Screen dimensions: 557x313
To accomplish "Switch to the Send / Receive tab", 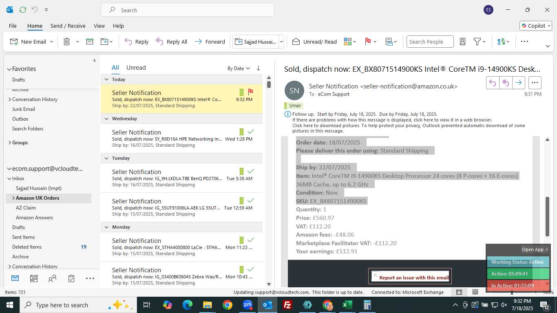I will click(x=68, y=26).
